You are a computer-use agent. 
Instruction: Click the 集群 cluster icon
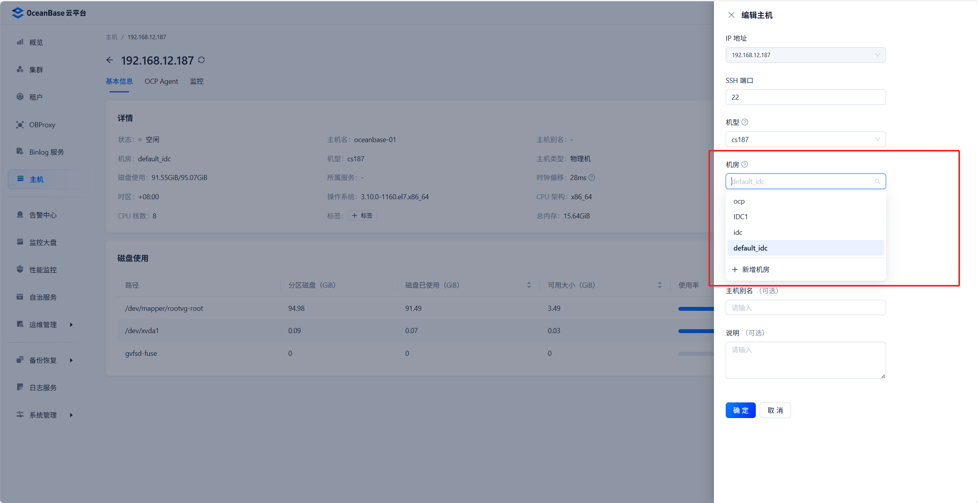tap(20, 69)
